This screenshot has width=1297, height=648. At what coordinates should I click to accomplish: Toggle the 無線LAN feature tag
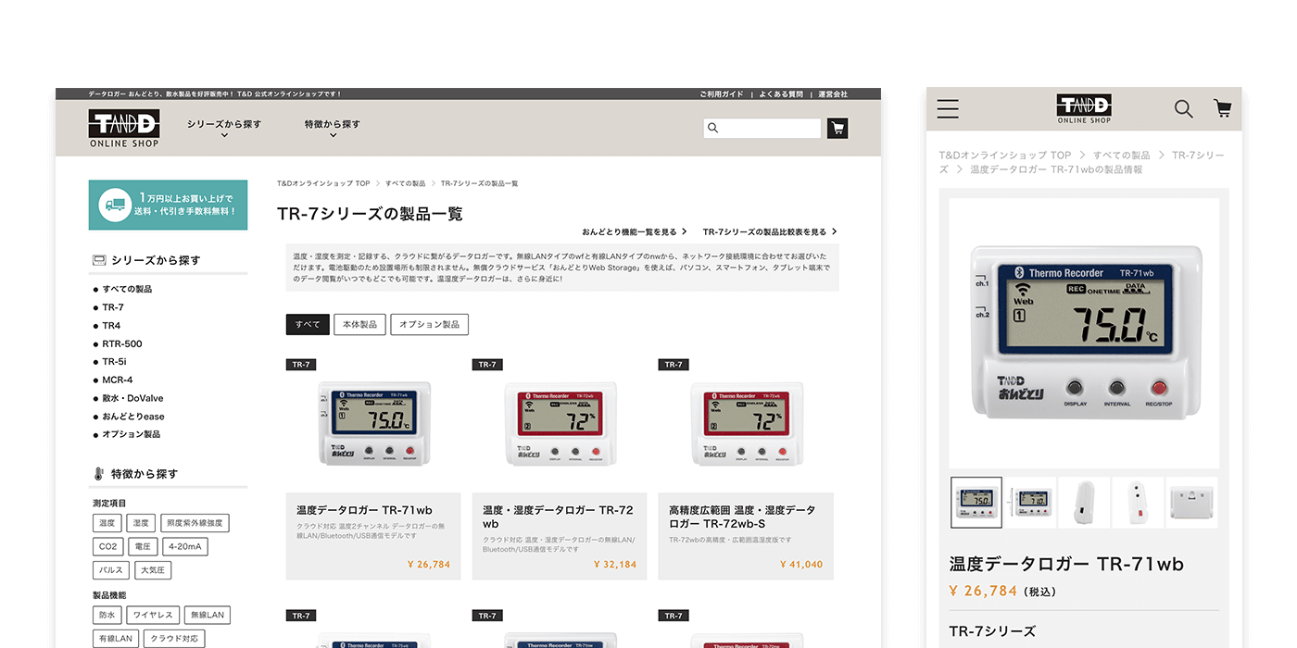point(207,615)
